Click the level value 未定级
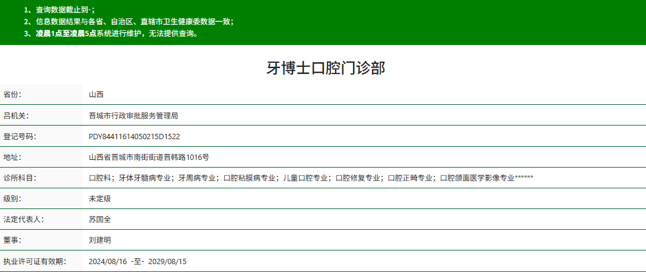646x273 pixels. (100, 199)
